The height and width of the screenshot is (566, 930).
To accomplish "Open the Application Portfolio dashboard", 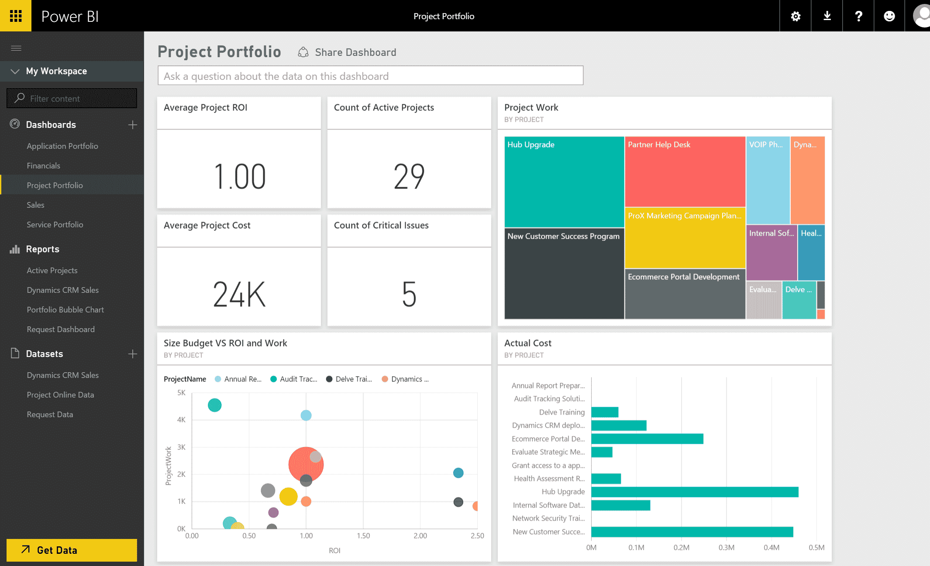I will coord(62,146).
